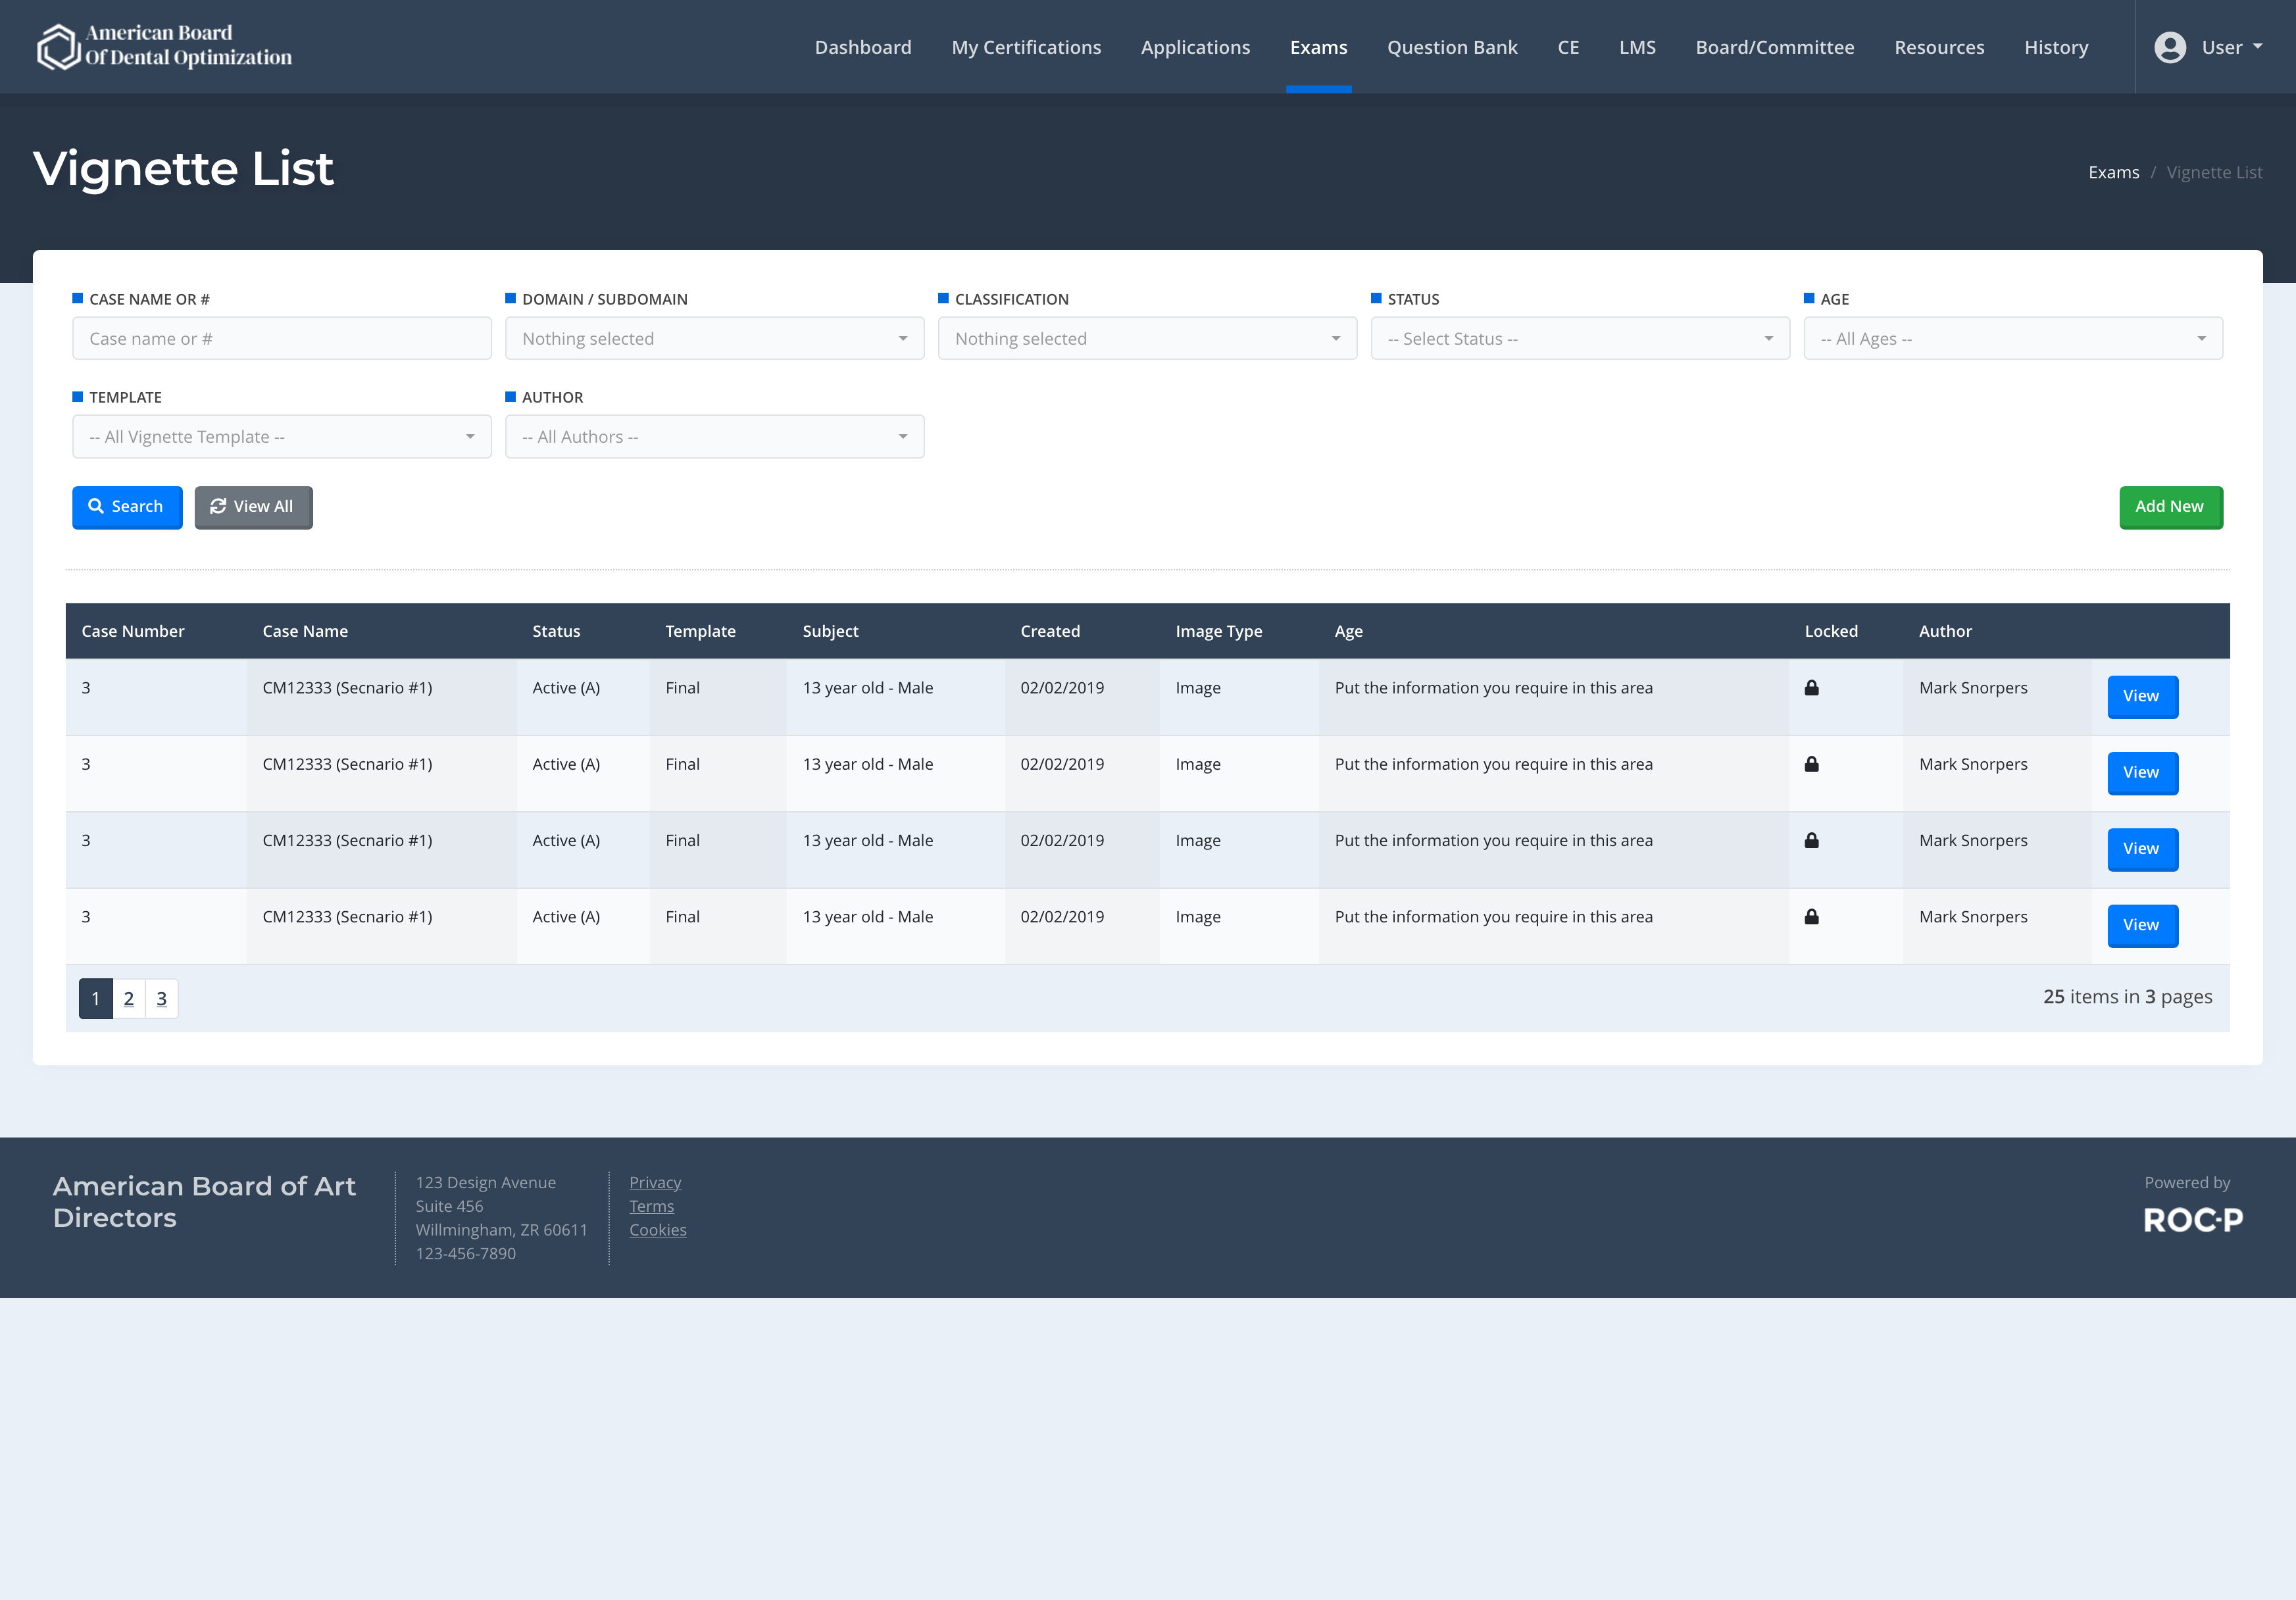Screen dimensions: 2296x1600
Task: Open the Domain / Subdomain dropdown
Action: click(x=714, y=339)
